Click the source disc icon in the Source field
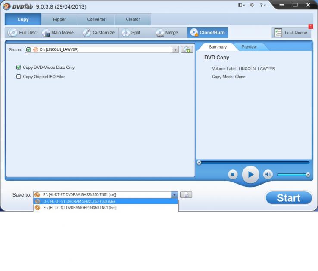This screenshot has height=271, width=318. click(35, 49)
